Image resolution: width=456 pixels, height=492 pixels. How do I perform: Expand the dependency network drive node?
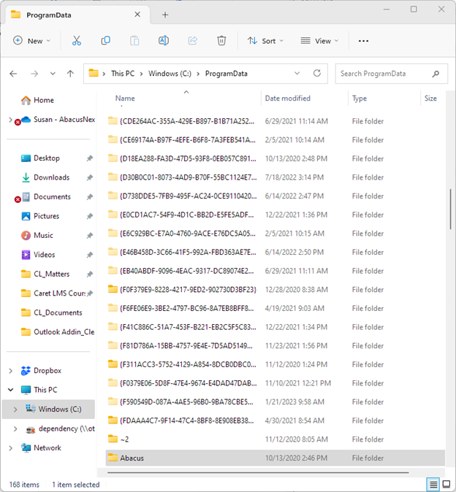pos(15,429)
